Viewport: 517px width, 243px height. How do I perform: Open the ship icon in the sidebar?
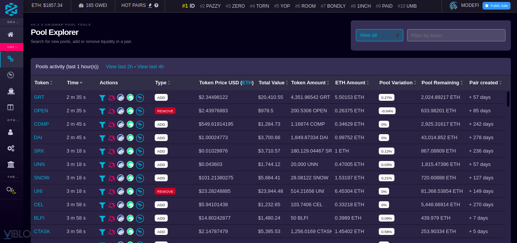[x=11, y=91]
